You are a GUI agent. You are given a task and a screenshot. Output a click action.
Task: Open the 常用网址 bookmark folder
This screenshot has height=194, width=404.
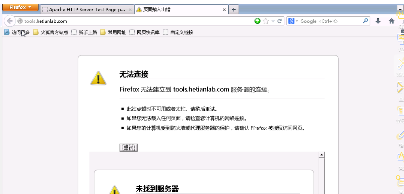pos(114,32)
